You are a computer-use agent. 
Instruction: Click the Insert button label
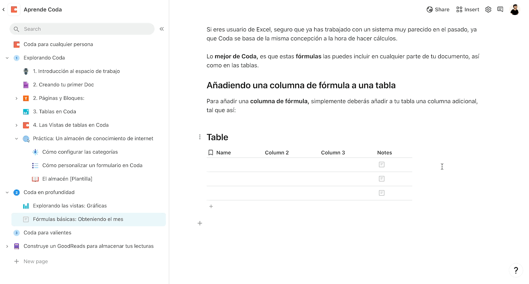click(x=472, y=9)
